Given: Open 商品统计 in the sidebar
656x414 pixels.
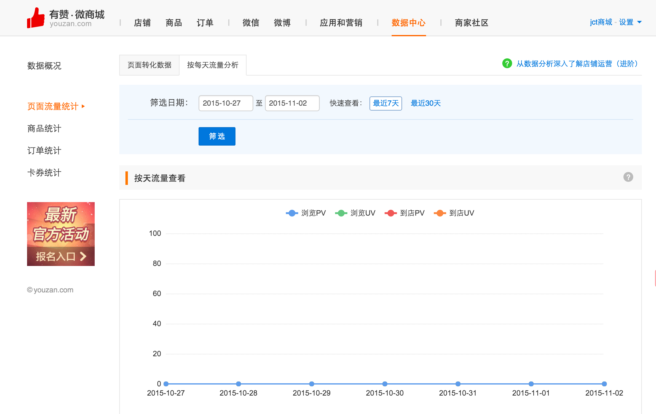Looking at the screenshot, I should (44, 128).
